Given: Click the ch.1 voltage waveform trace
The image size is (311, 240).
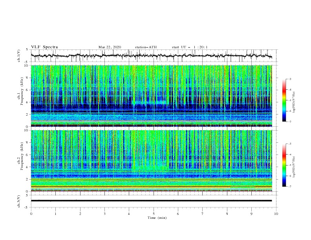Looking at the screenshot, I should coord(151,56).
